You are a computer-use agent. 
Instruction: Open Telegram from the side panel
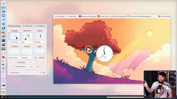click(3, 24)
